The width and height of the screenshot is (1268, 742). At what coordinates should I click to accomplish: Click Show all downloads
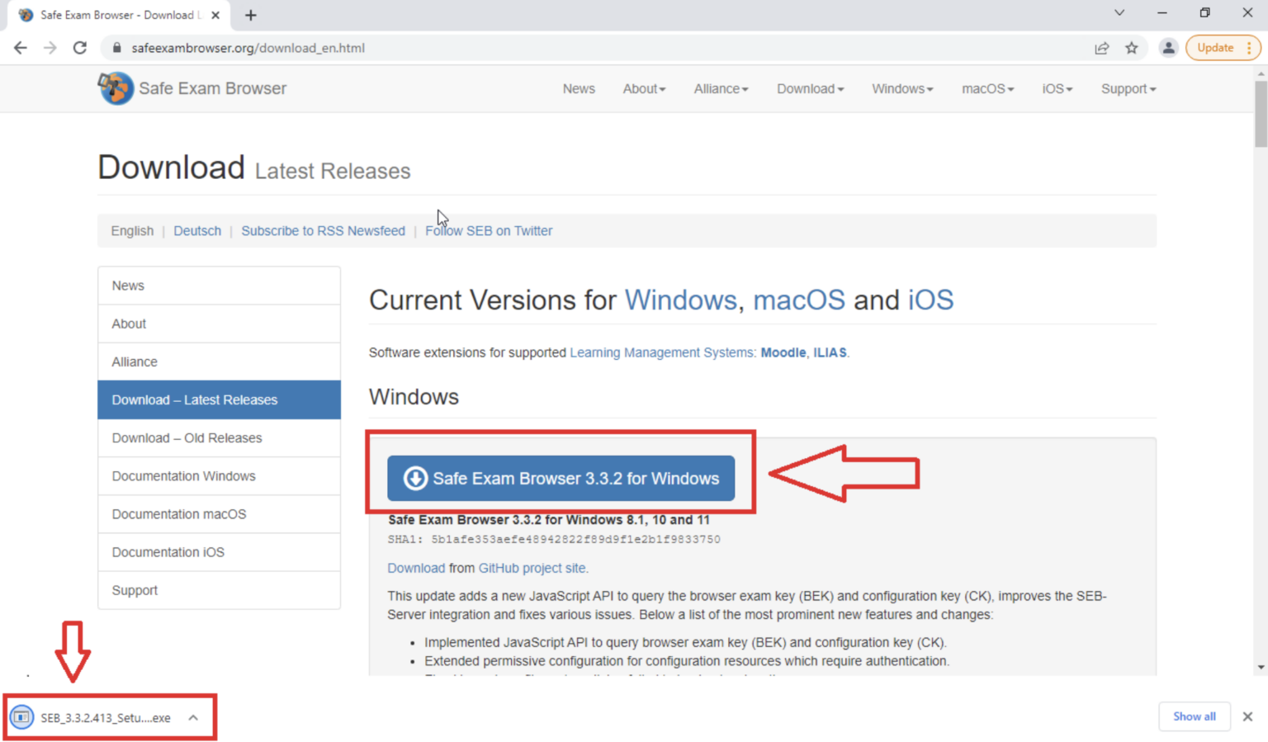[x=1194, y=716]
